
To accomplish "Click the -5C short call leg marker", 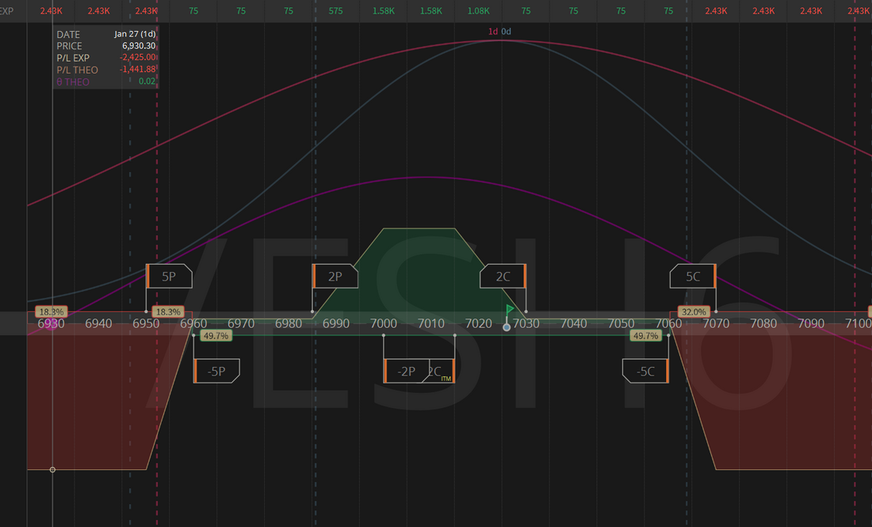I will 646,371.
